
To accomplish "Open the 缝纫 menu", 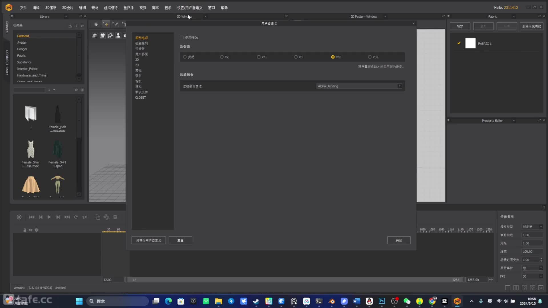I will pos(82,8).
